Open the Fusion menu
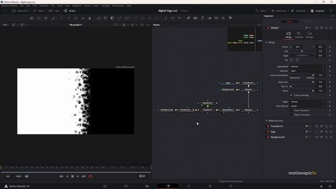Screen dimensions: 336x189 coord(87,6)
